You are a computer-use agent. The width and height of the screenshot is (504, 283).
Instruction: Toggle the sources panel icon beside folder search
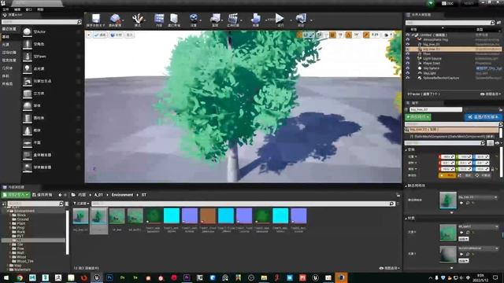click(x=4, y=204)
